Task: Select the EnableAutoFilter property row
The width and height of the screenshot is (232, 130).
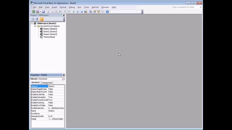Action: click(47, 95)
